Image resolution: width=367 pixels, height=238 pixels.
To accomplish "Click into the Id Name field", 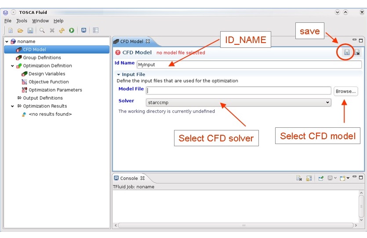I will click(x=249, y=65).
